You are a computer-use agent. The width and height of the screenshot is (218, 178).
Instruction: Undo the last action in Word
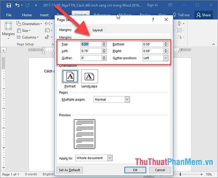point(17,5)
